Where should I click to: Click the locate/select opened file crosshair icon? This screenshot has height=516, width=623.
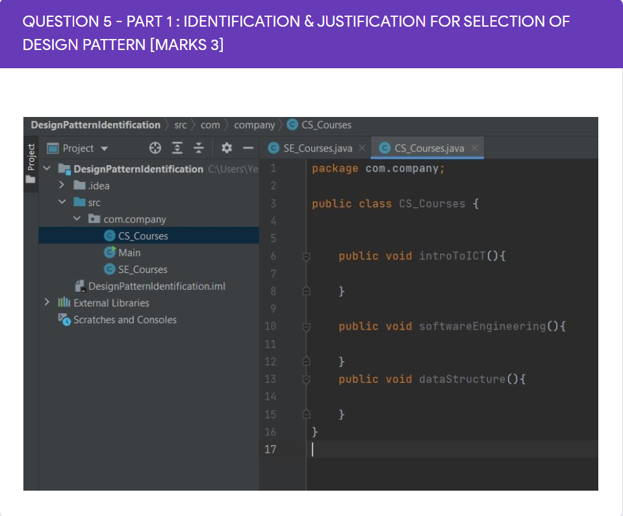point(155,148)
